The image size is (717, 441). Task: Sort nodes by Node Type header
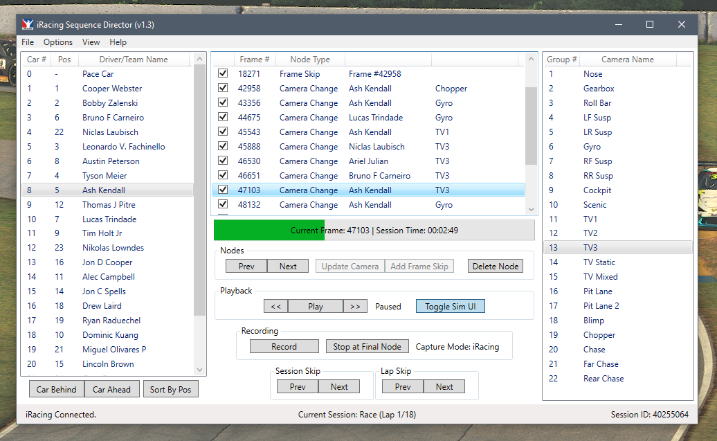310,60
